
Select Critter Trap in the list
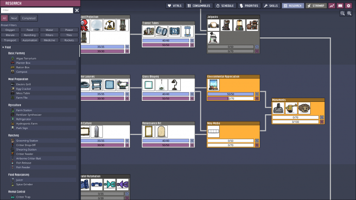point(43,197)
